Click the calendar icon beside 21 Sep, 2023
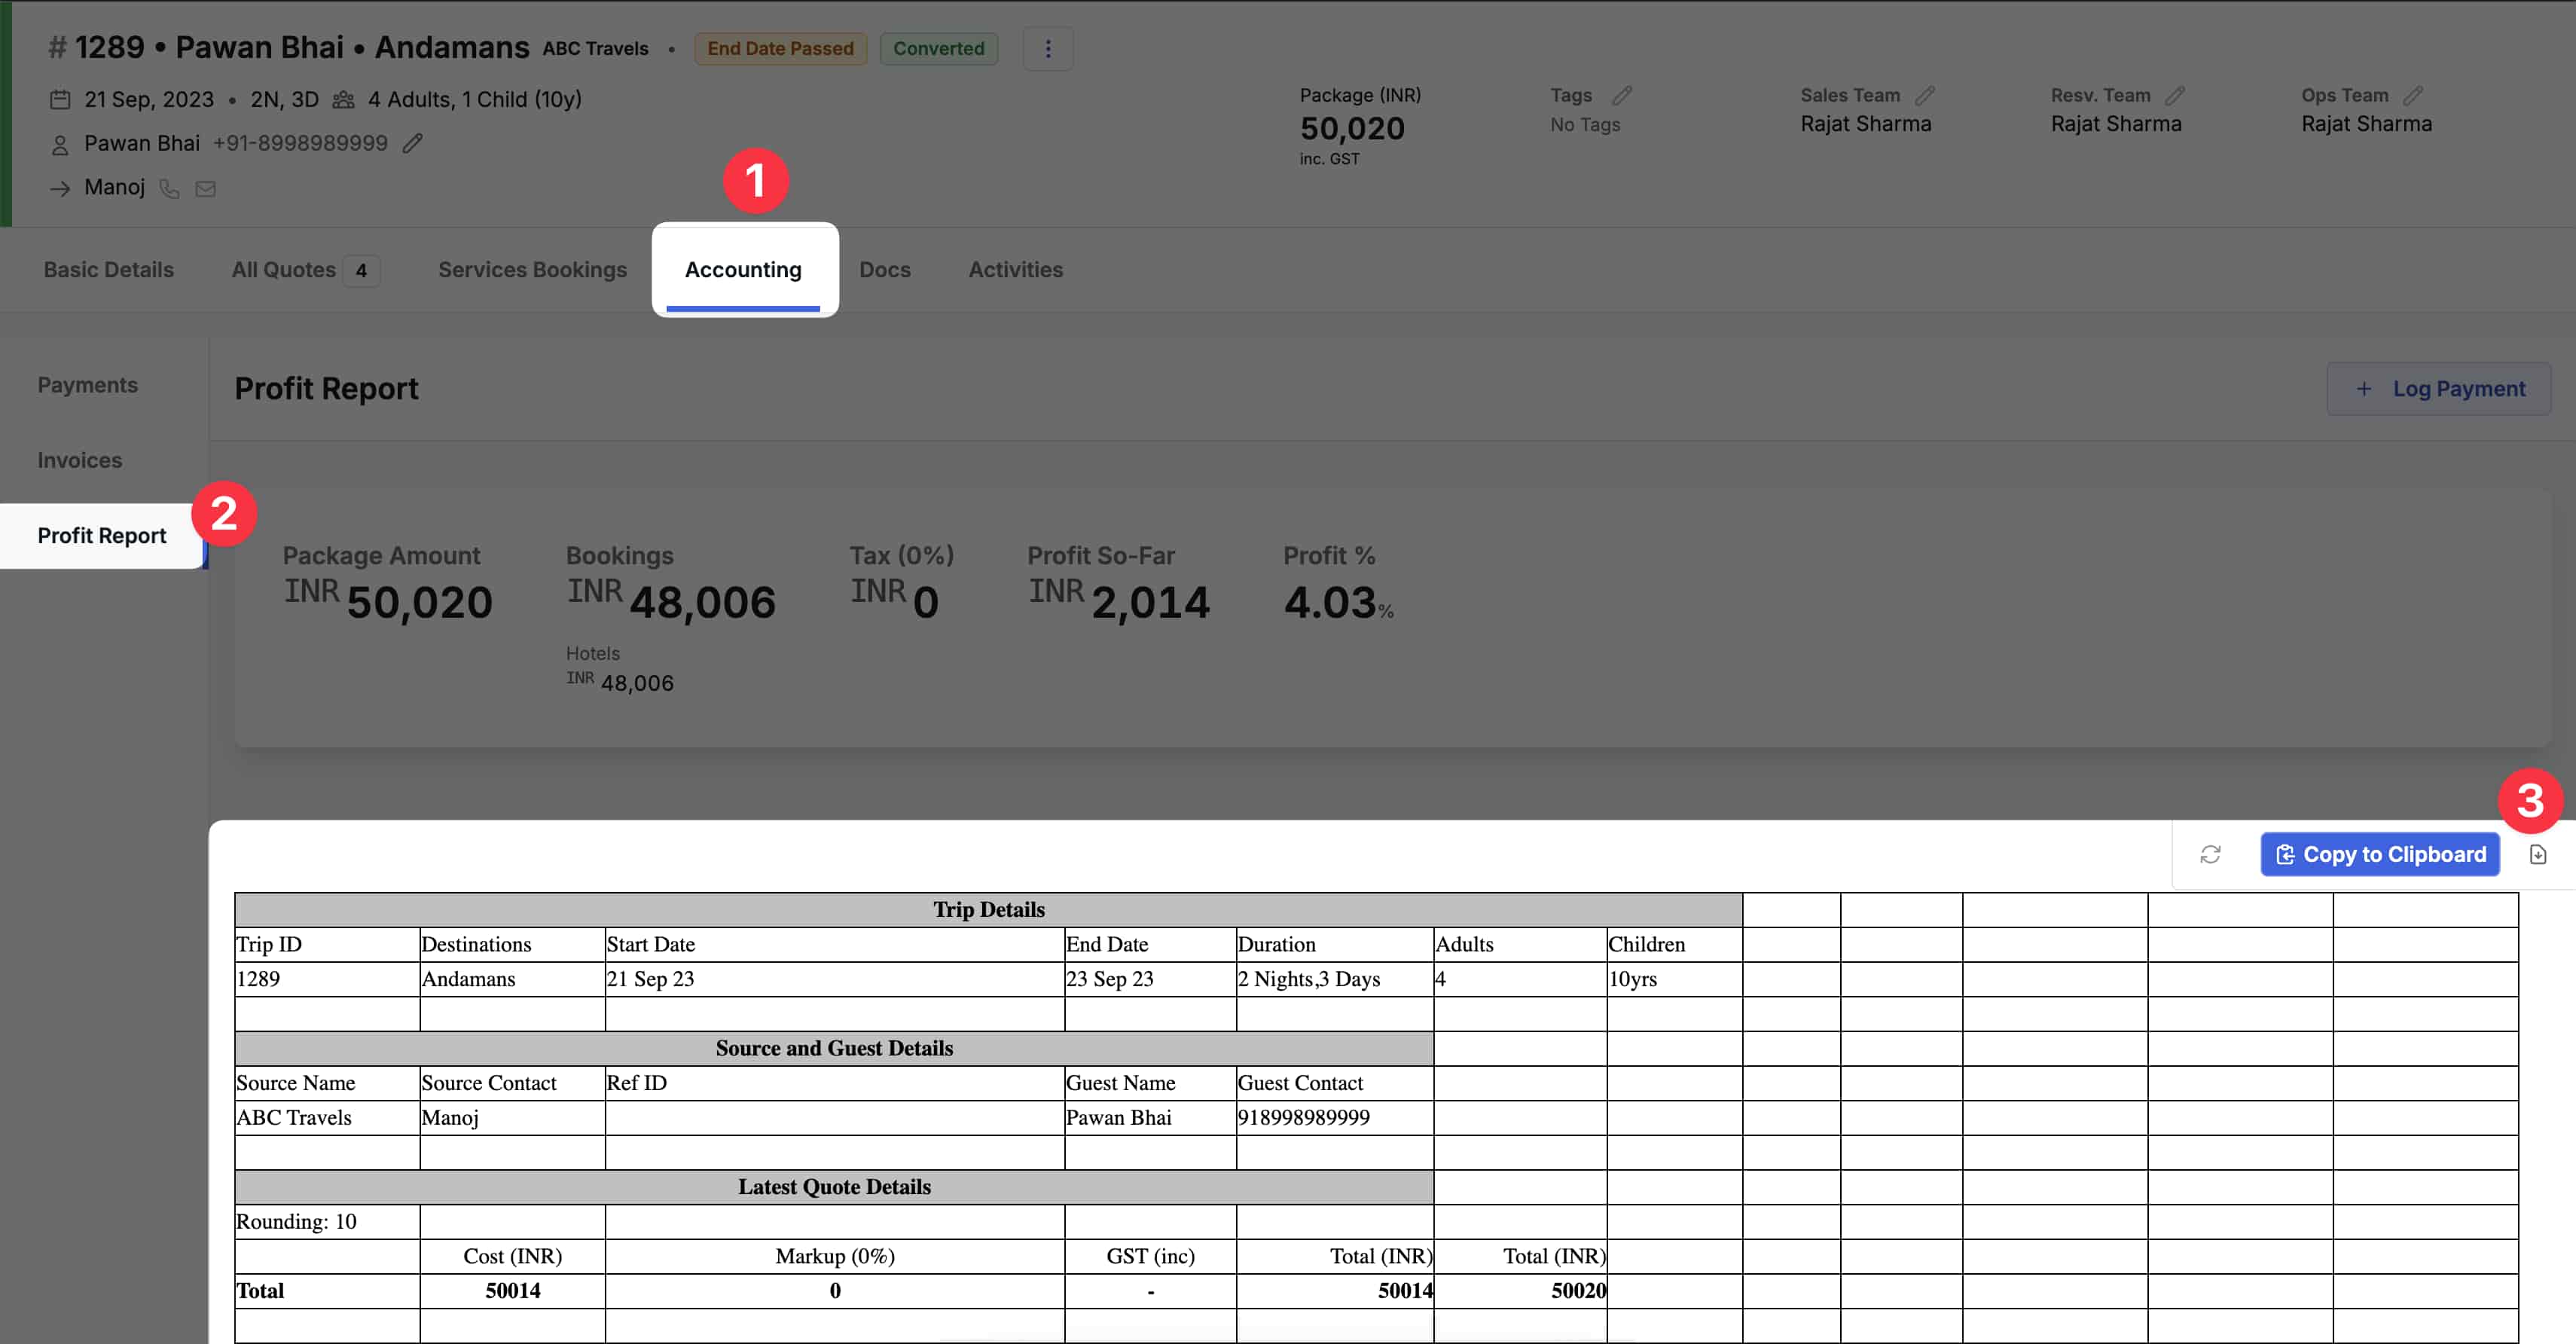 point(60,99)
